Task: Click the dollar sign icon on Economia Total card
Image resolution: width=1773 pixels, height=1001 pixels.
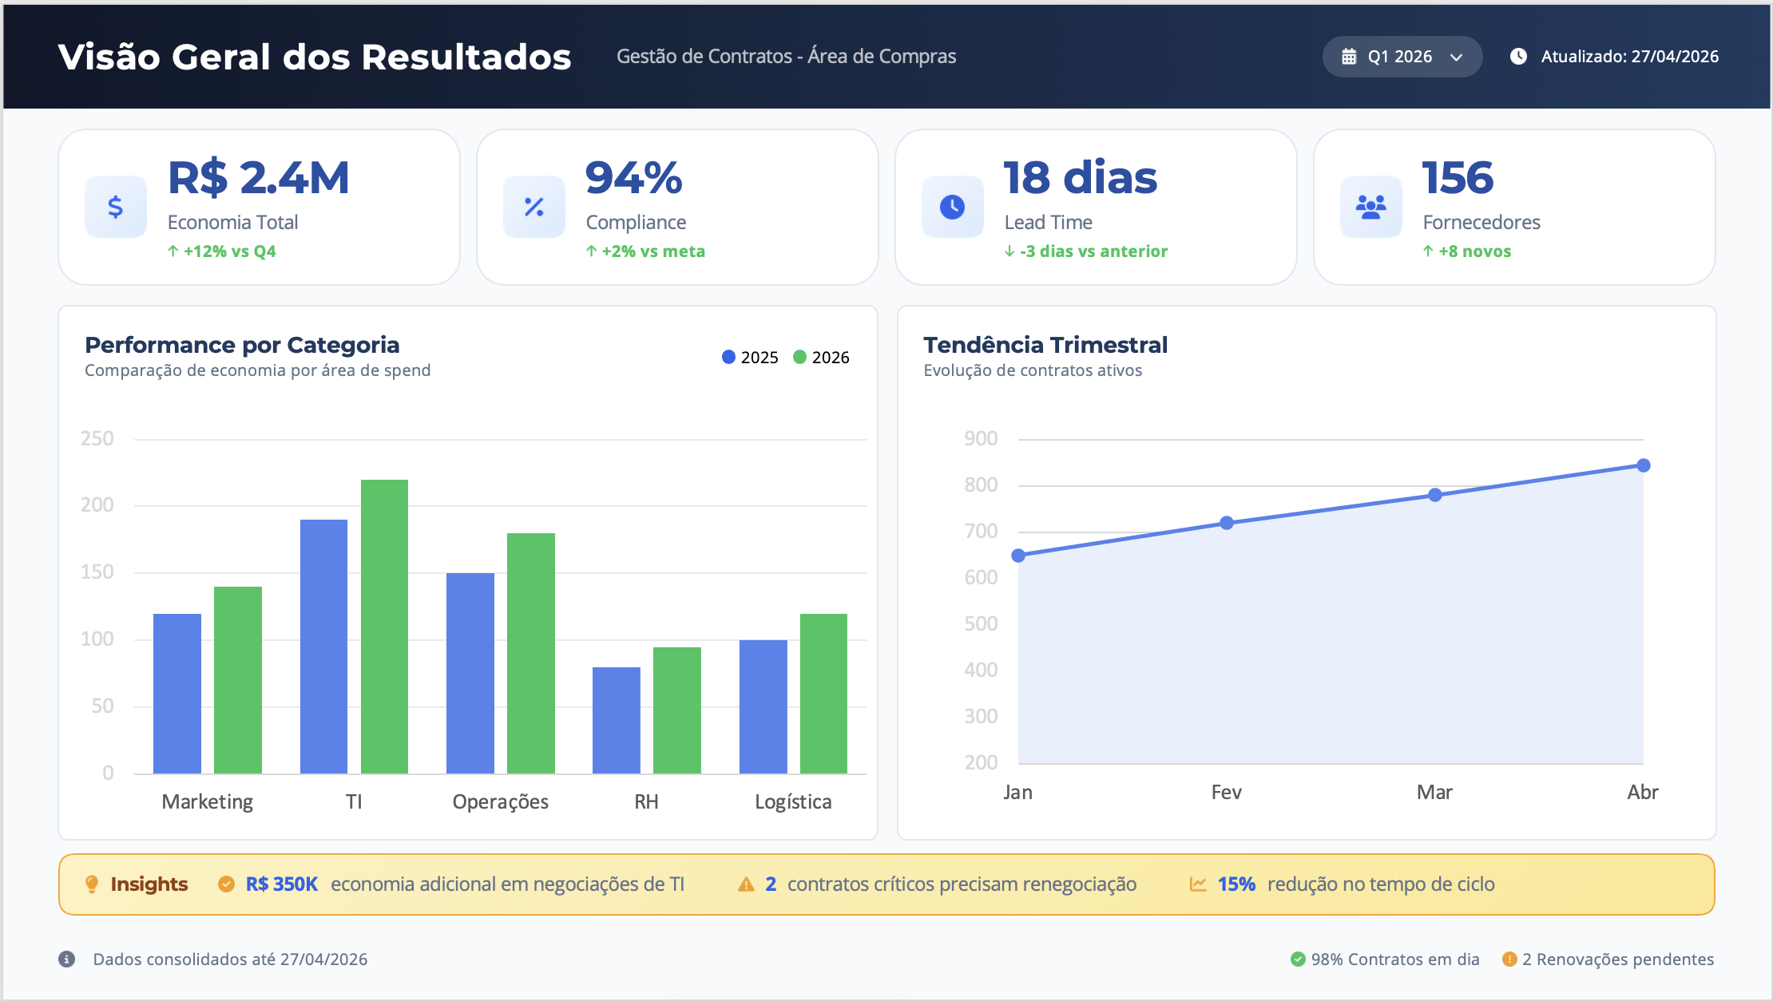Action: click(x=116, y=207)
